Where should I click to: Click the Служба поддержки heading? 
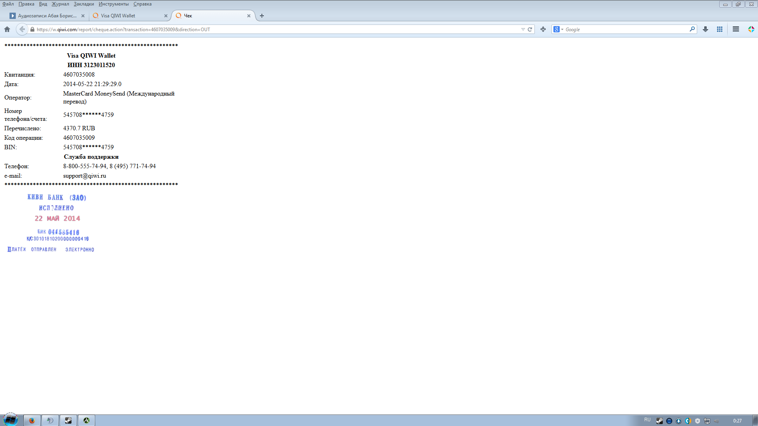pyautogui.click(x=91, y=157)
